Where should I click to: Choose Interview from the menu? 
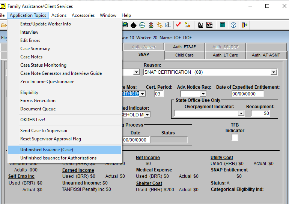[65, 32]
